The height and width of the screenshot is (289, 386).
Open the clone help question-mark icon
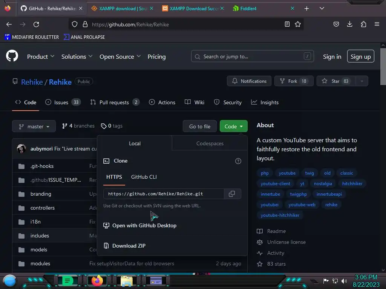(x=238, y=161)
